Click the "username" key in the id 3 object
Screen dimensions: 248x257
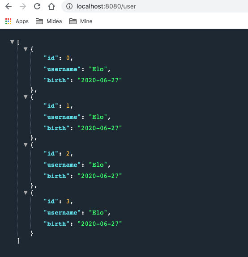click(62, 213)
